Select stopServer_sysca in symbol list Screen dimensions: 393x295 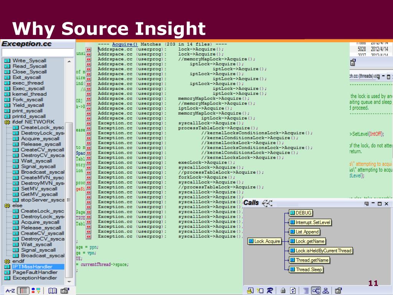(42, 200)
